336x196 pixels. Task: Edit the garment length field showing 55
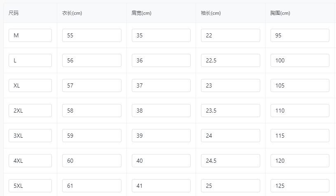pyautogui.click(x=92, y=35)
